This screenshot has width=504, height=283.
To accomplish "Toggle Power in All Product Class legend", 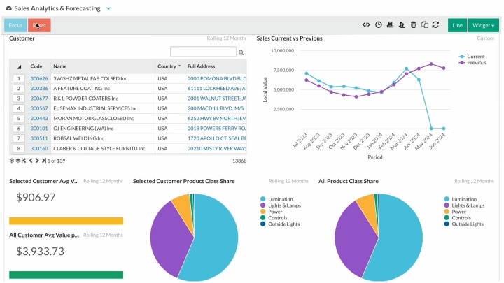I will (455, 212).
